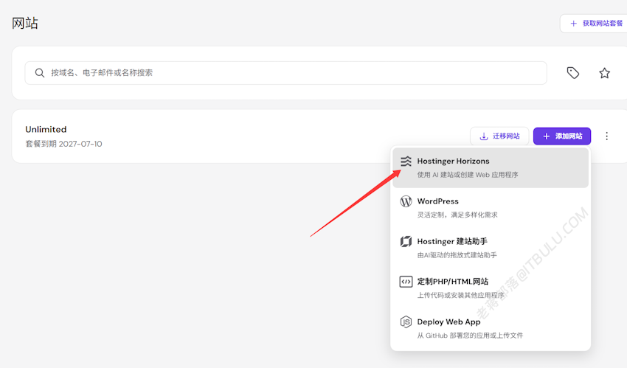Click the plus icon in 获取网站套餐 button

[x=573, y=24]
